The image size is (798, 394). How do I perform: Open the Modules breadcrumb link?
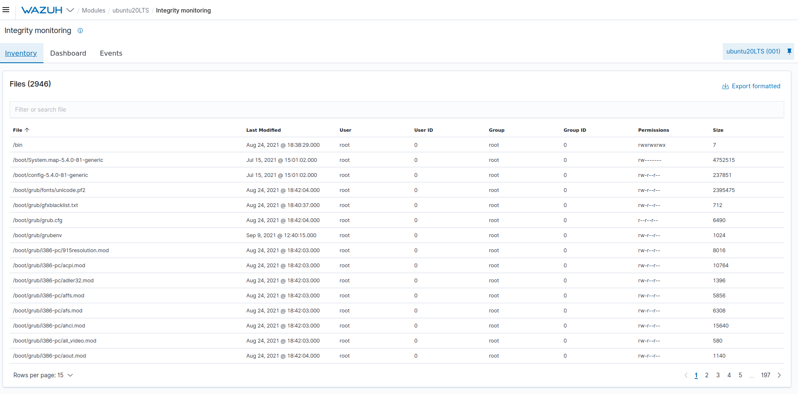(94, 10)
